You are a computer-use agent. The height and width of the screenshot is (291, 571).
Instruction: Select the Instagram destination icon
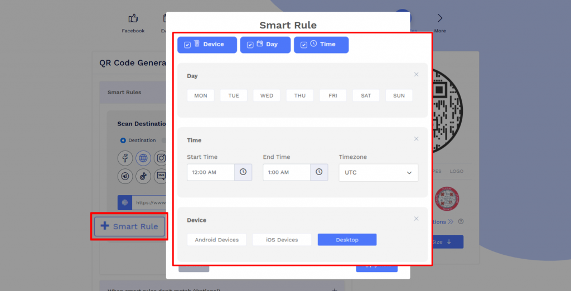point(161,158)
